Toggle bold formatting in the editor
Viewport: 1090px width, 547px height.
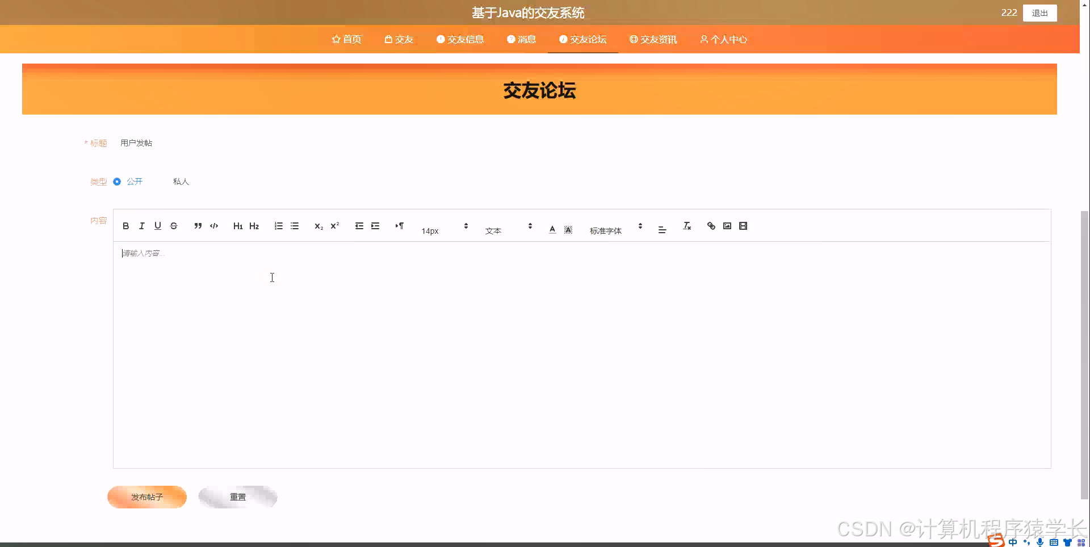pyautogui.click(x=126, y=226)
